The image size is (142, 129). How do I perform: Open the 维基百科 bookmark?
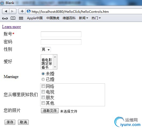(69, 18)
